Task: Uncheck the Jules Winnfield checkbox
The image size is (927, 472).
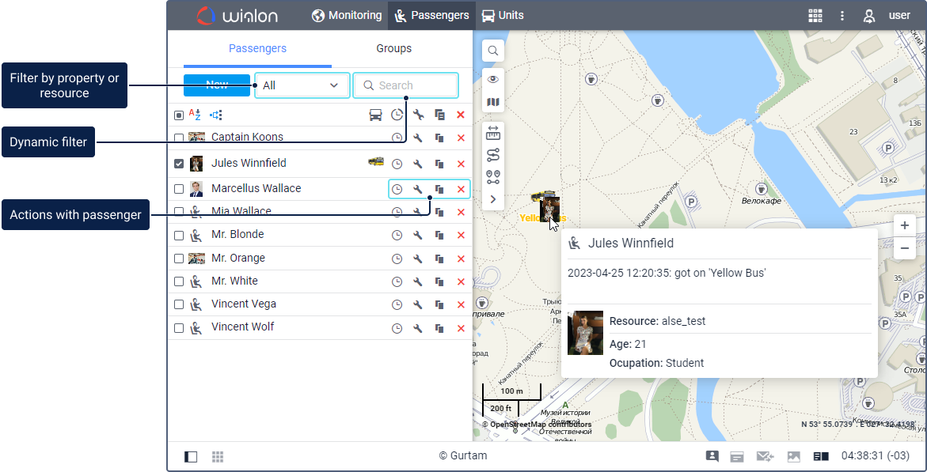Action: click(179, 164)
